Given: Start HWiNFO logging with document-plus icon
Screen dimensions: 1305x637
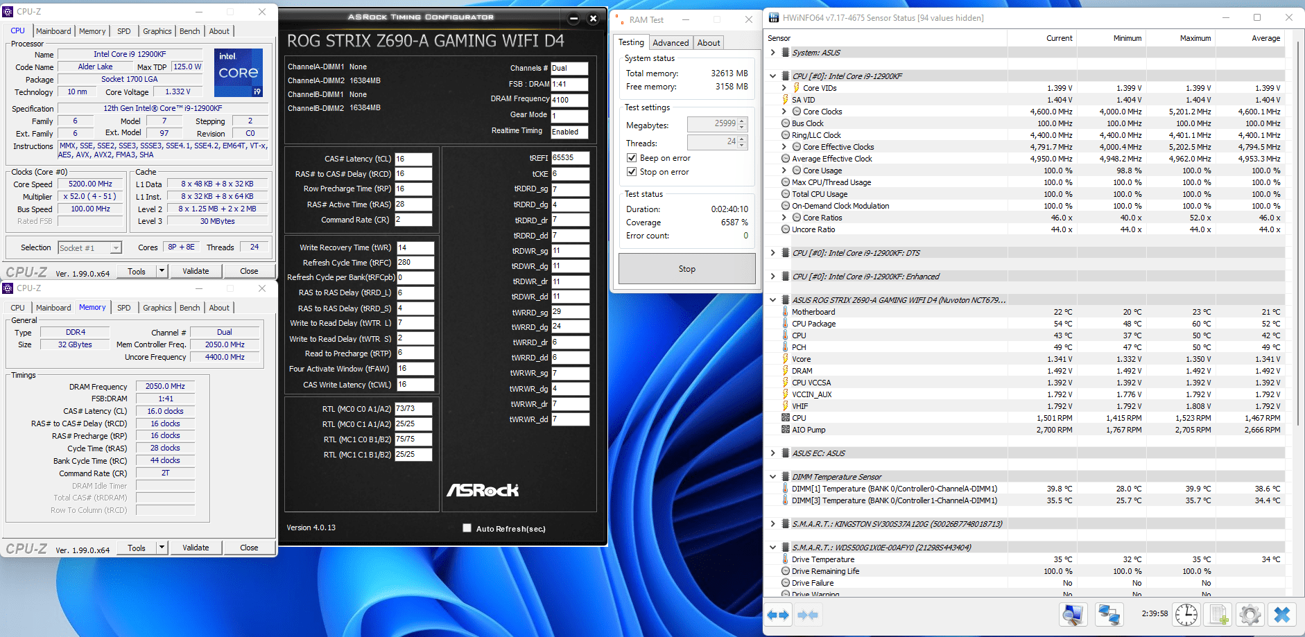Looking at the screenshot, I should 1218,615.
